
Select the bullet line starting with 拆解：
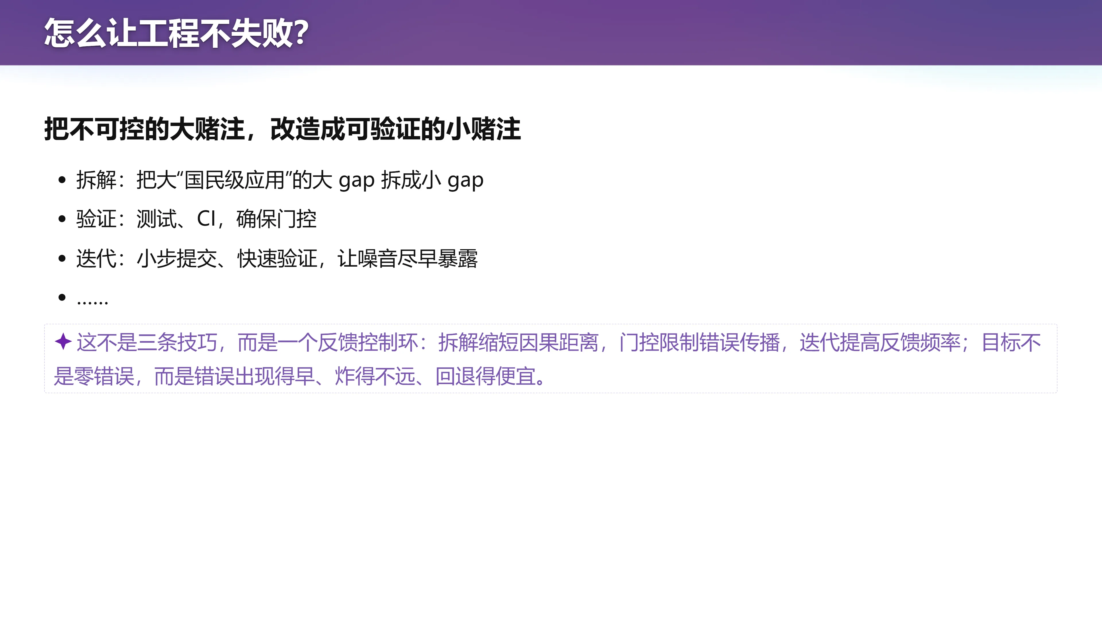point(280,180)
